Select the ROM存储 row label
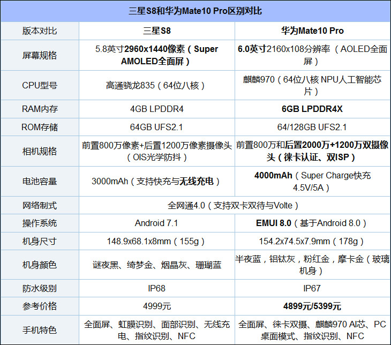Viewport: 391px width, 345px height. (40, 127)
